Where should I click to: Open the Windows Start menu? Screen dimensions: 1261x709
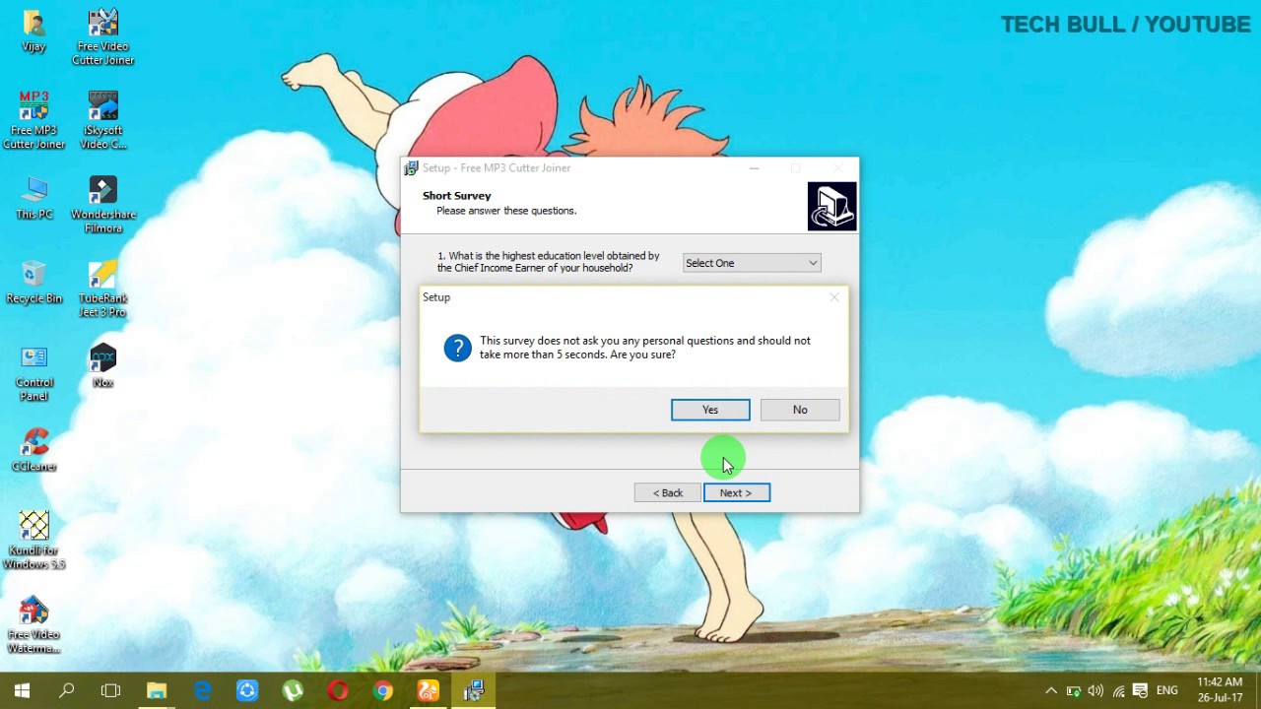pyautogui.click(x=22, y=691)
